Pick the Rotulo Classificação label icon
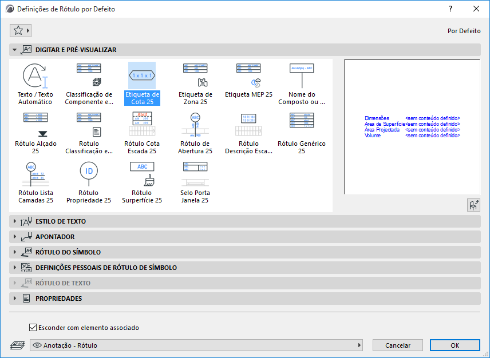This screenshot has width=490, height=358. tap(89, 133)
